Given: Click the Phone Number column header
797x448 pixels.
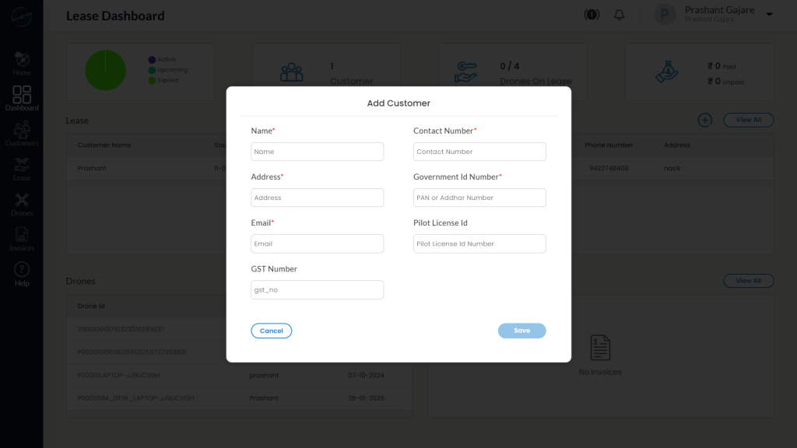Looking at the screenshot, I should click(x=609, y=145).
